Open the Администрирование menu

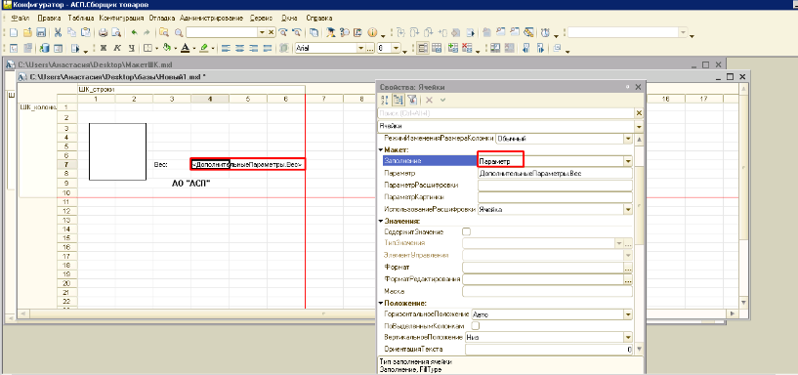pyautogui.click(x=212, y=18)
